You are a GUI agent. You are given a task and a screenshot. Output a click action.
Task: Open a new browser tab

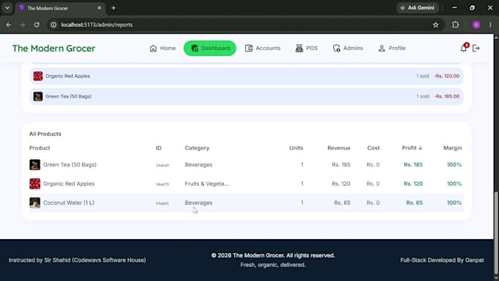point(113,8)
